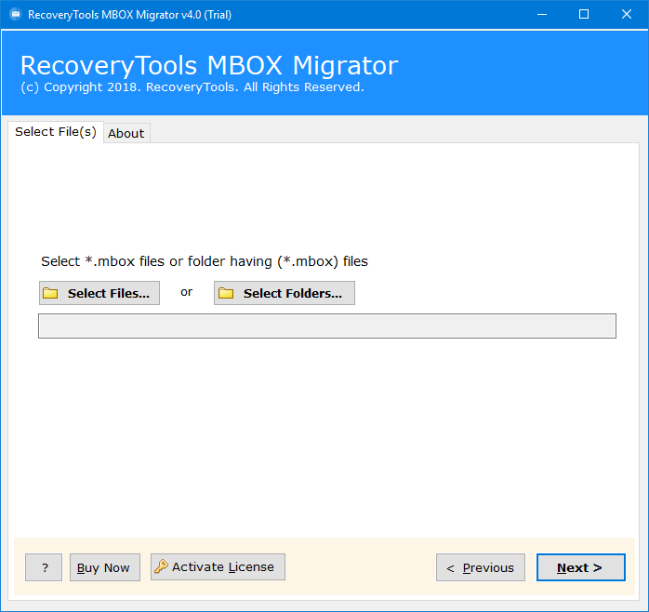Maximize the MBOX Migrator window
This screenshot has width=649, height=612.
click(x=584, y=14)
